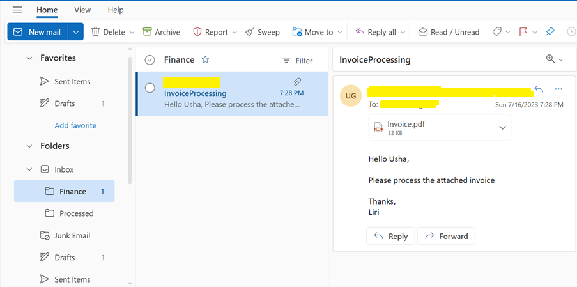This screenshot has height=287, width=577.
Task: Open the Help tab
Action: pos(116,10)
